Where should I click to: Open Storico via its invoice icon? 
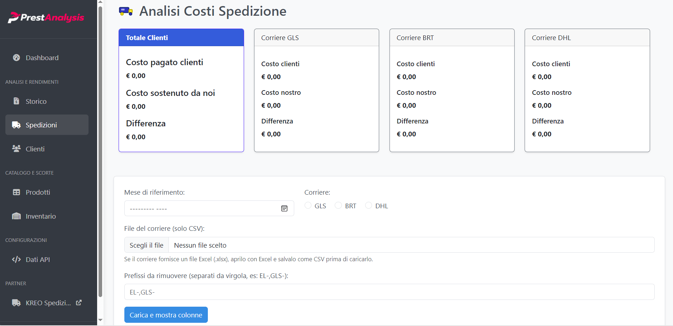[16, 101]
